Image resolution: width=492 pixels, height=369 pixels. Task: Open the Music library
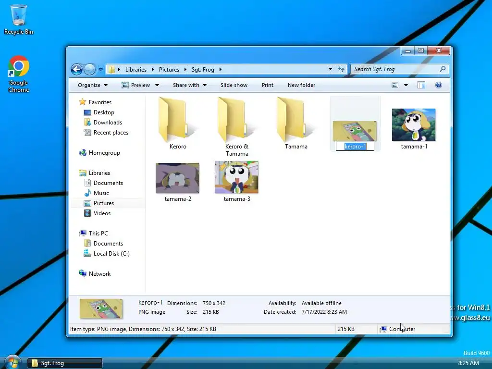(x=101, y=193)
